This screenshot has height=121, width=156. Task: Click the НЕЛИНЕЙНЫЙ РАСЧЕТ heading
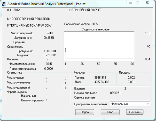[85, 10]
